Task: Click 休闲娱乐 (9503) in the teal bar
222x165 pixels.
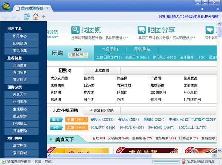Action: click(x=165, y=57)
